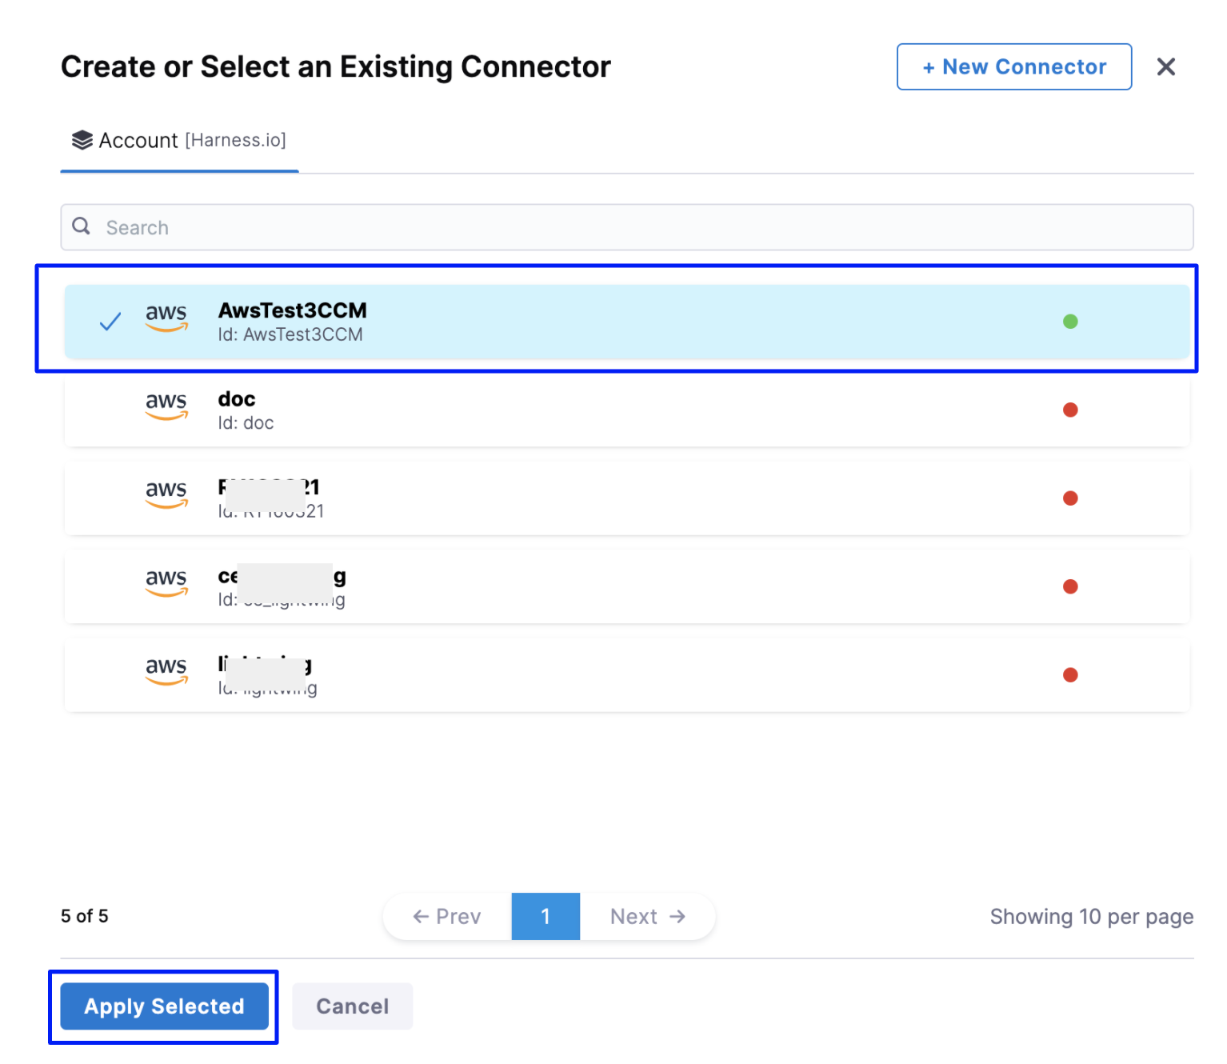
Task: Go back with the Prev pagination button
Action: tap(447, 916)
